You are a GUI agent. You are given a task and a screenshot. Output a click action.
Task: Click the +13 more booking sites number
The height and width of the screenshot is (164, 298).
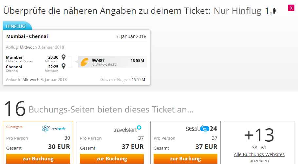(259, 135)
